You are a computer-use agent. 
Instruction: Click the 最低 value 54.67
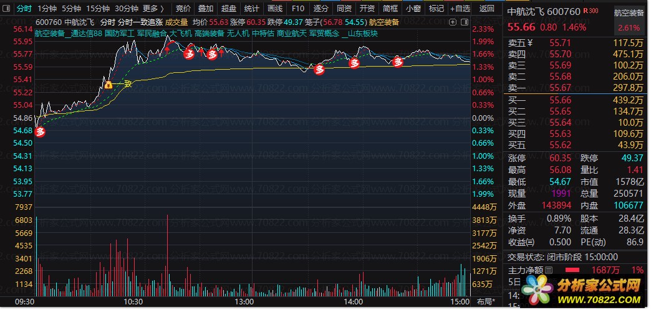click(x=561, y=182)
